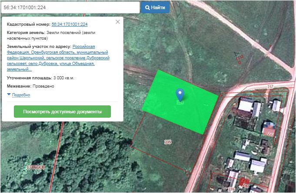Click the blue triangle beside Подробно
296x193 pixels.
click(x=9, y=95)
